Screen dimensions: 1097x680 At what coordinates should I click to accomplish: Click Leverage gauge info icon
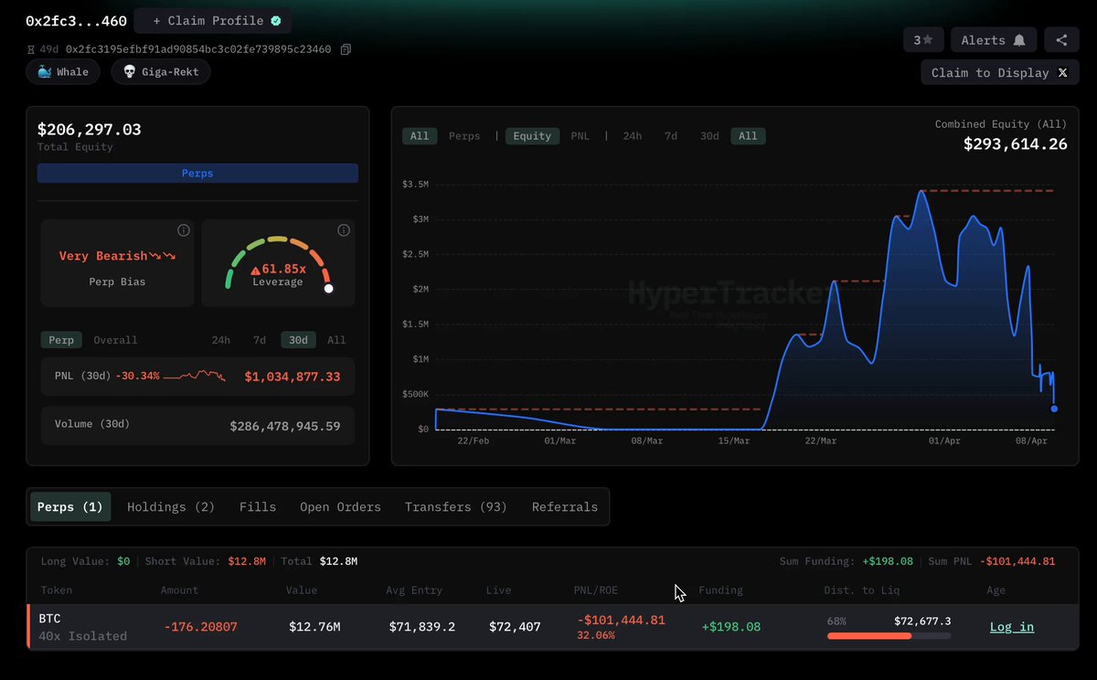click(344, 230)
